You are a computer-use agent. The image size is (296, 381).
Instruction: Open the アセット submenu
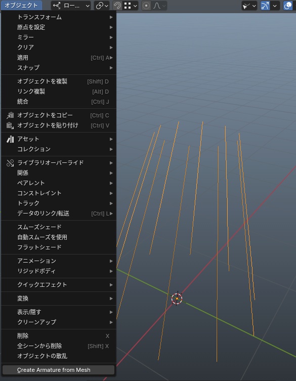[x=59, y=139]
